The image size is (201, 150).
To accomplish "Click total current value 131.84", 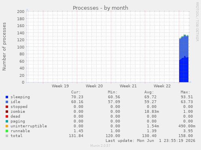I will click(76, 136).
